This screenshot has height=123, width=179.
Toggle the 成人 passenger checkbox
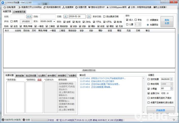point(127,20)
